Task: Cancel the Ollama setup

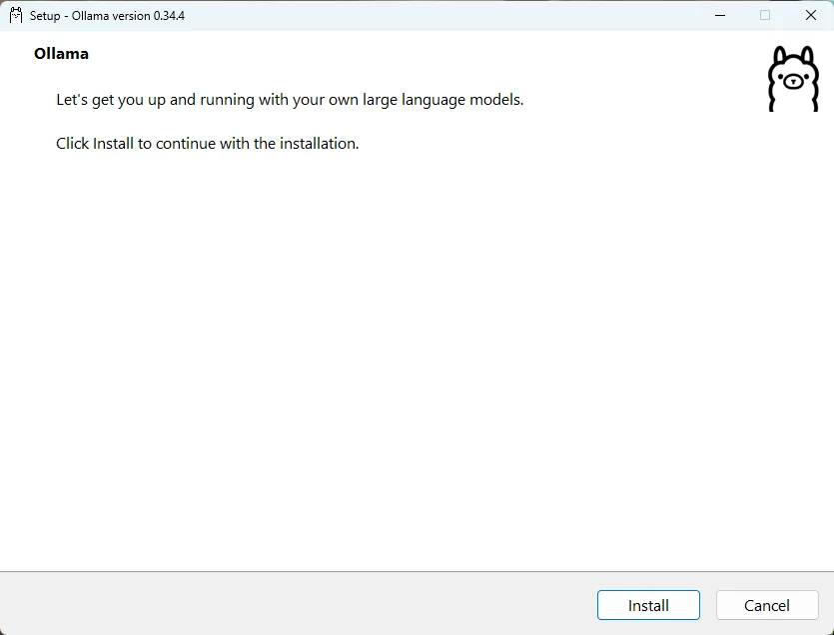Action: [x=767, y=605]
